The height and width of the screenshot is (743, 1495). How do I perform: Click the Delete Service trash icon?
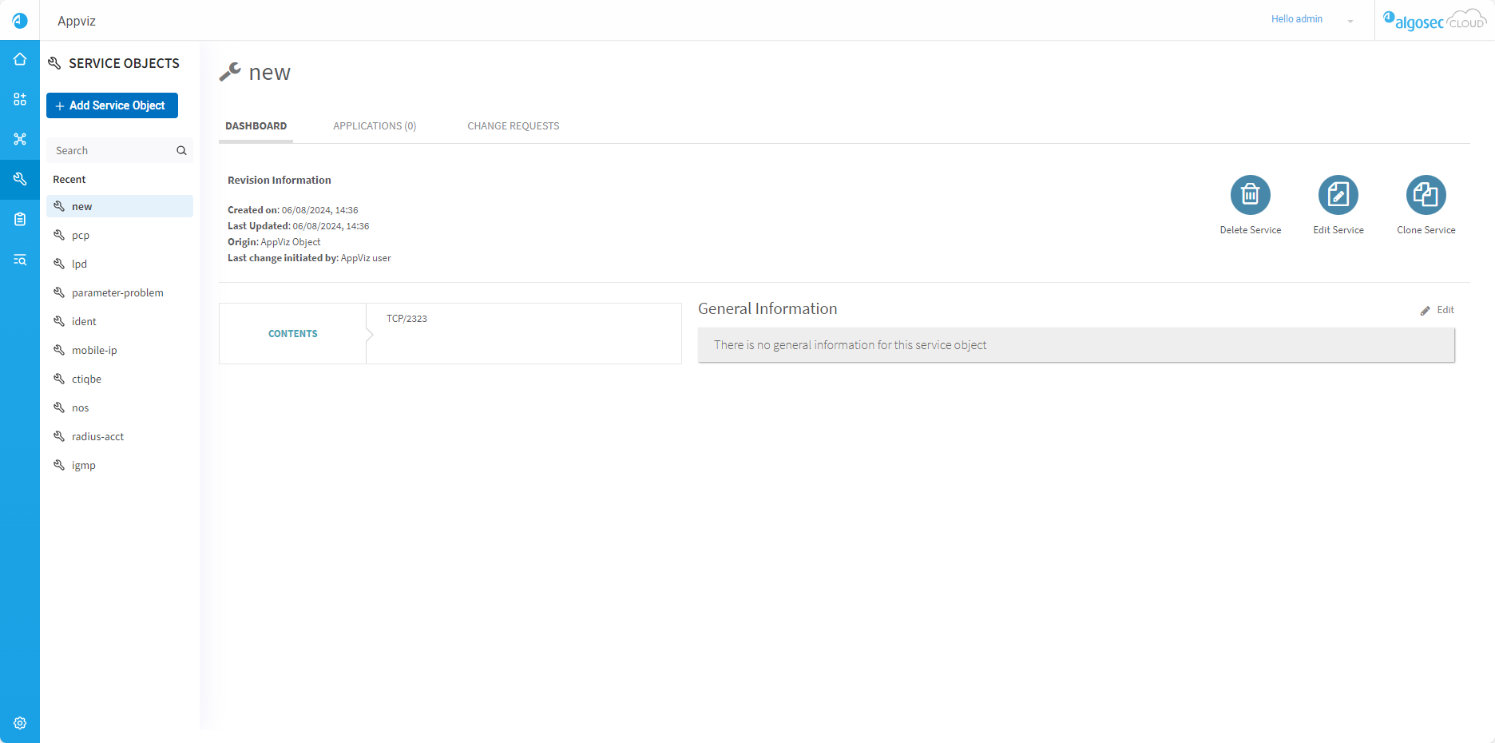[x=1250, y=195]
